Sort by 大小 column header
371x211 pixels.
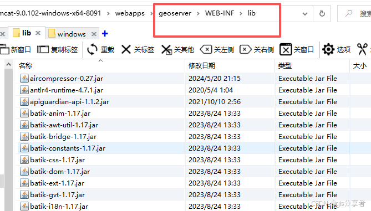point(360,65)
